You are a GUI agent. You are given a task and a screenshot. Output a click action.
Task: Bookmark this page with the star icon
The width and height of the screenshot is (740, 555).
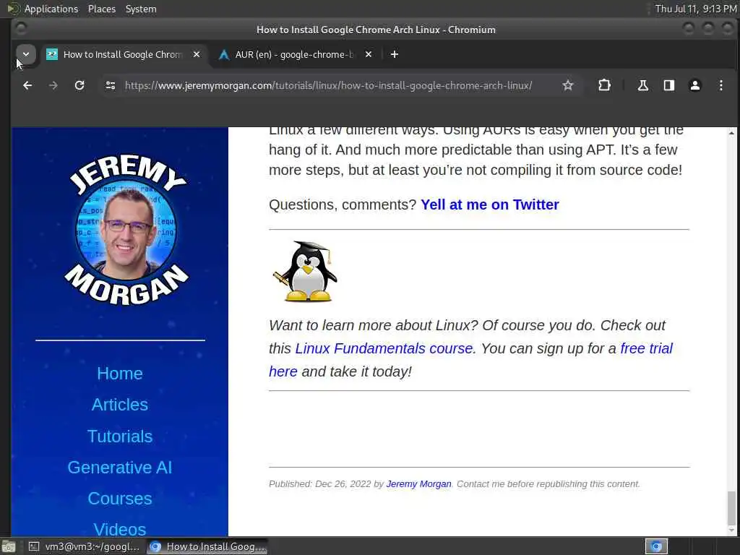point(568,85)
